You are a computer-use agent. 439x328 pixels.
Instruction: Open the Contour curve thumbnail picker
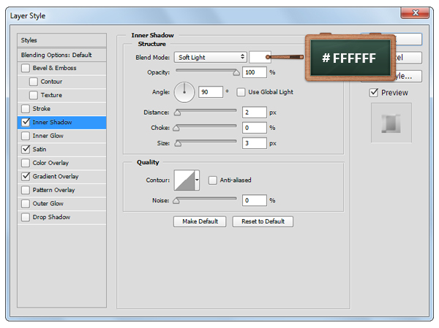coord(183,180)
